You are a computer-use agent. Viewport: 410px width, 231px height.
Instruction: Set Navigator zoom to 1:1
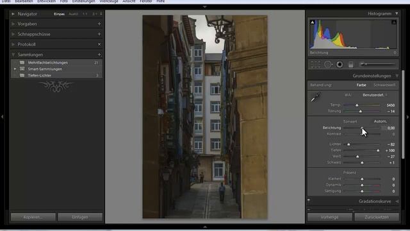85,14
